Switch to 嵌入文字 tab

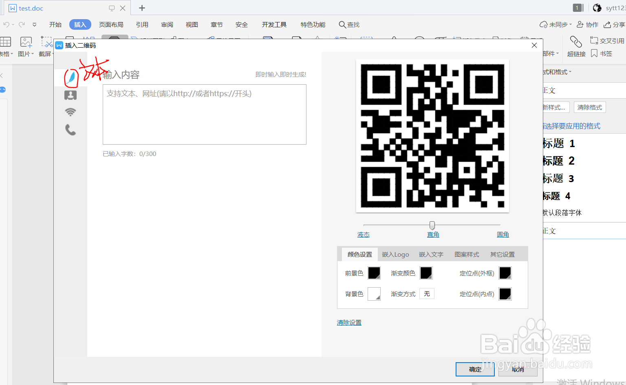click(x=431, y=254)
